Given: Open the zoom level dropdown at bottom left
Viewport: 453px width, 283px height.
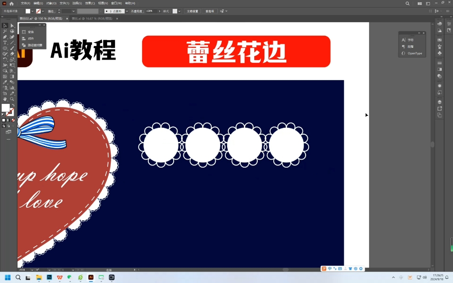Looking at the screenshot, I should click(31, 269).
